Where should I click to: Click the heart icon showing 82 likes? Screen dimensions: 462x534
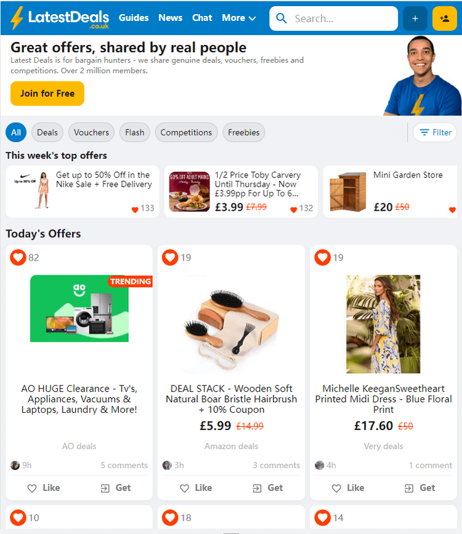[18, 257]
